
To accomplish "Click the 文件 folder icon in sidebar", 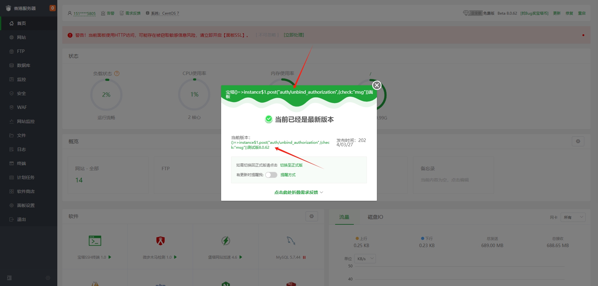I will [12, 135].
